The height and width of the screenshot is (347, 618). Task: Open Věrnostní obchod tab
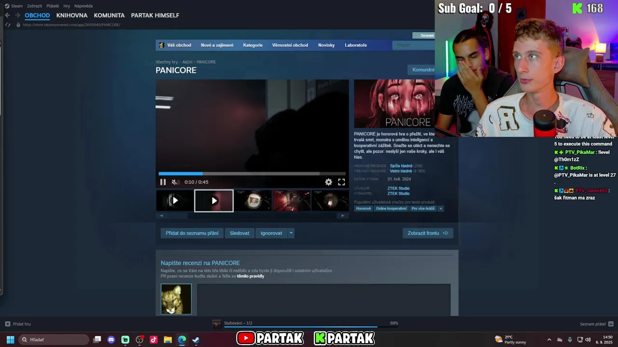coord(290,45)
